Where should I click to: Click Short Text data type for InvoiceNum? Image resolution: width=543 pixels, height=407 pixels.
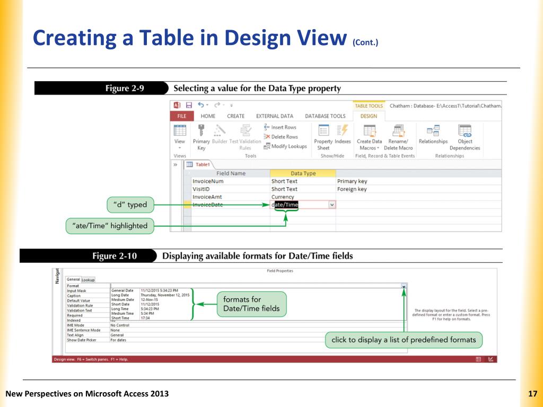click(303, 181)
